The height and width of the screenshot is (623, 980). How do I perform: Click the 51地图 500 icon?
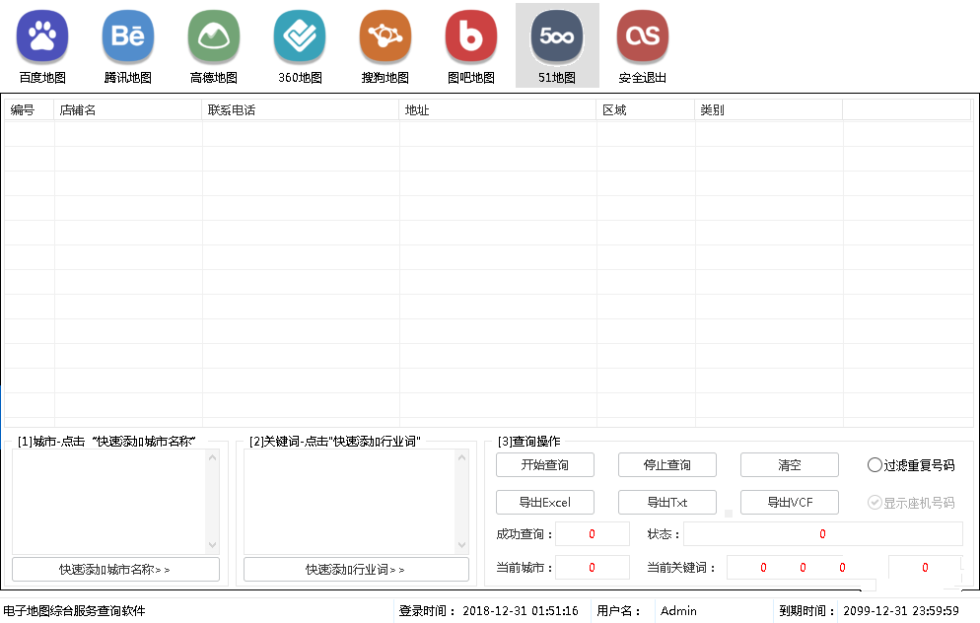point(557,45)
